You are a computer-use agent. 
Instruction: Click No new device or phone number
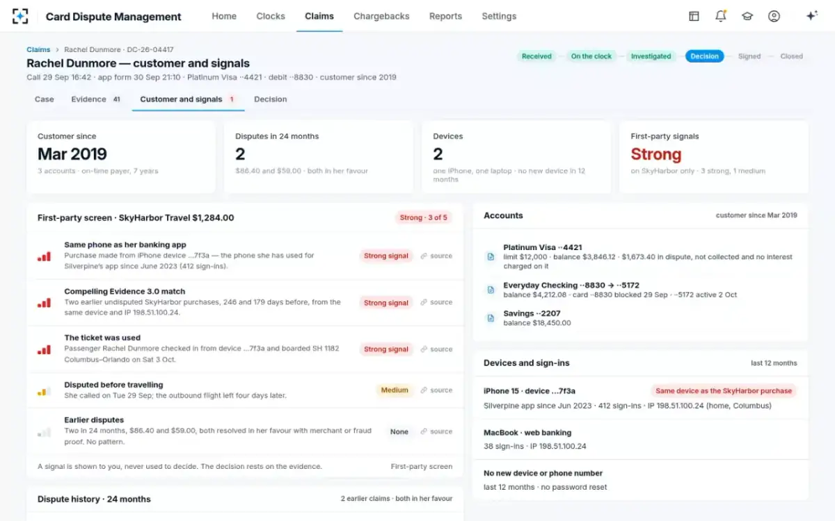tap(543, 473)
